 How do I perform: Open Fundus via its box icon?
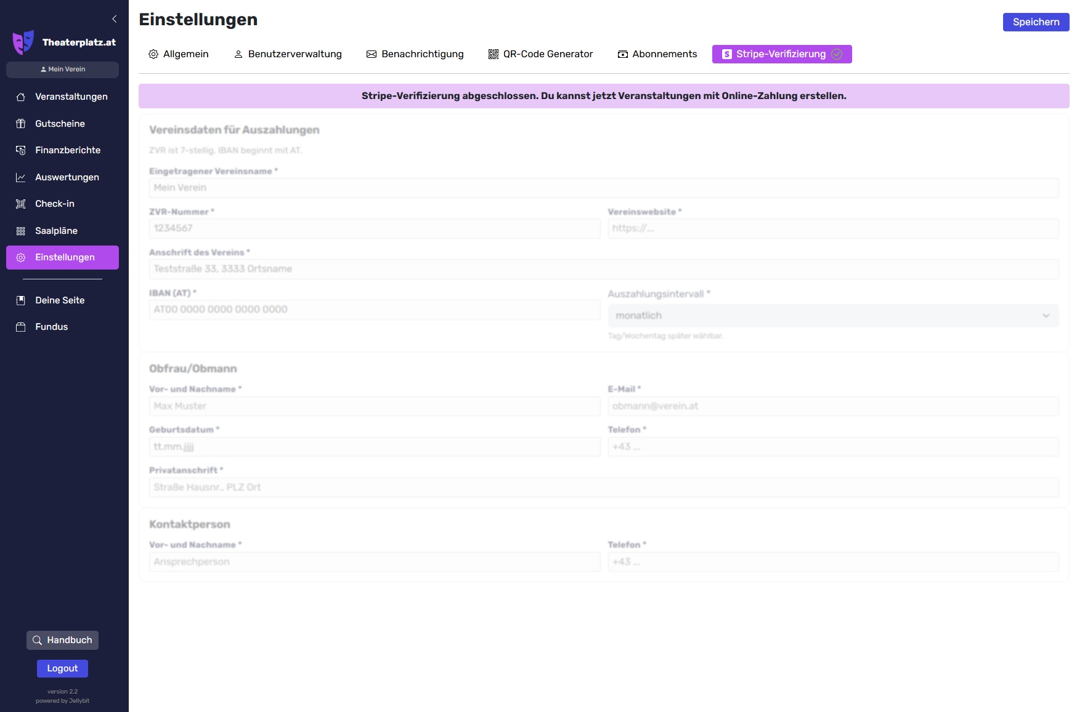tap(21, 327)
